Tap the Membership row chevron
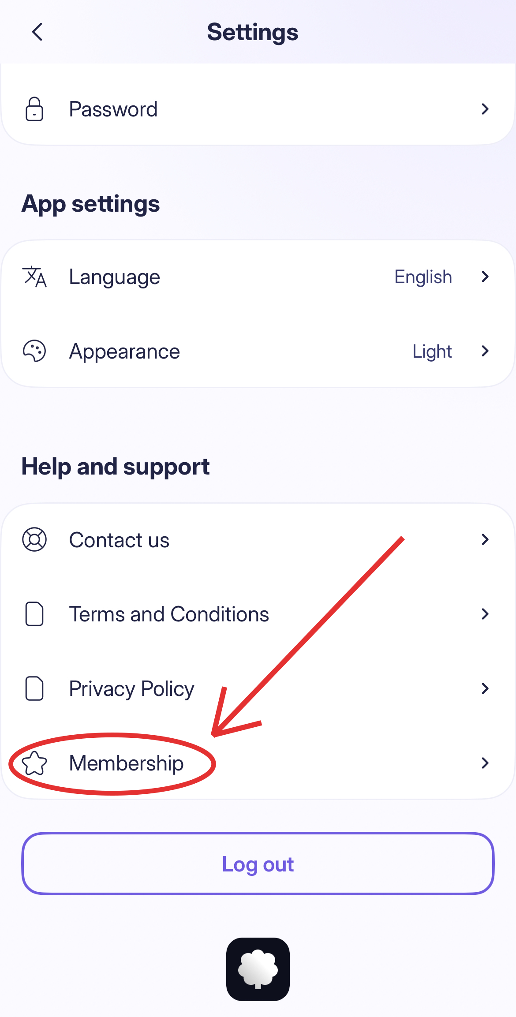Viewport: 516px width, 1017px height. pos(485,763)
